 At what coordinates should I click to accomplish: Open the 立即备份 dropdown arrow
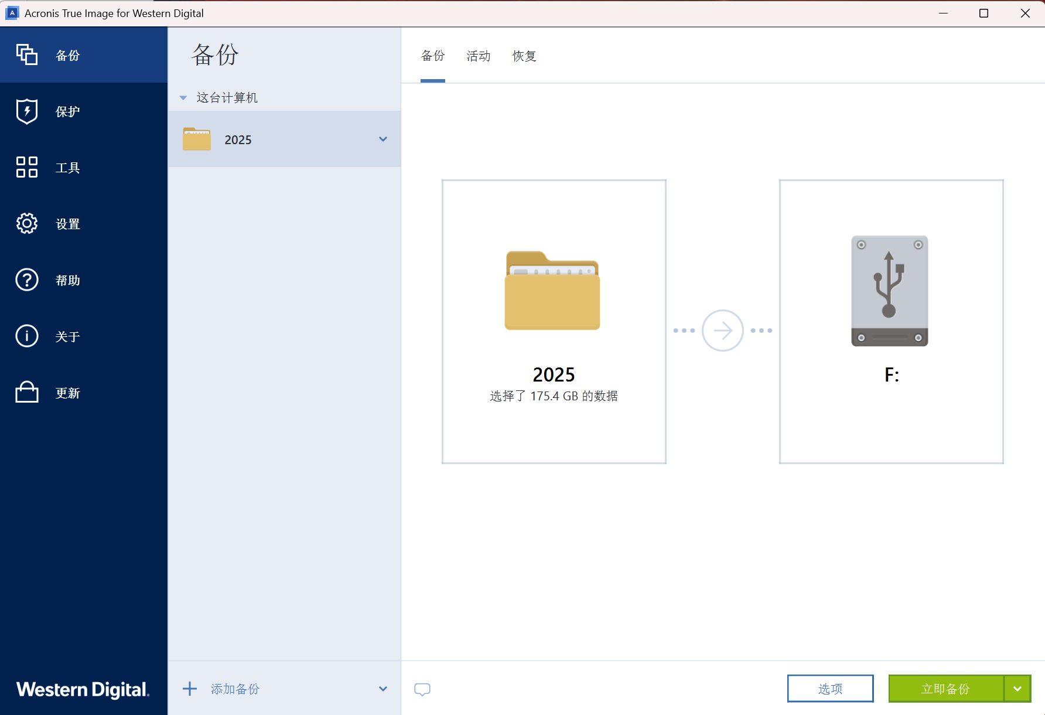tap(1017, 689)
